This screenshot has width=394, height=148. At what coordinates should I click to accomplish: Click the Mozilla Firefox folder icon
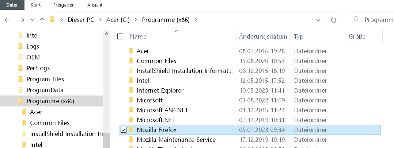(131, 130)
